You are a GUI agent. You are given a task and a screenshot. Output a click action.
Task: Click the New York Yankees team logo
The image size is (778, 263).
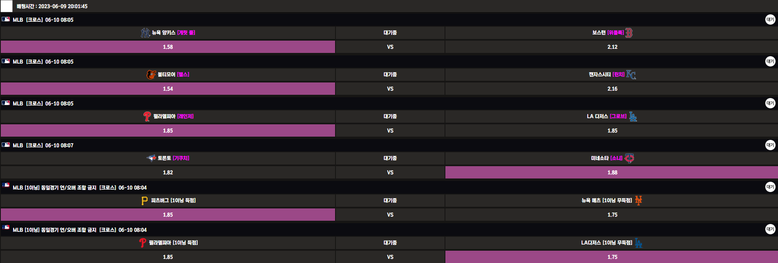[x=145, y=33]
